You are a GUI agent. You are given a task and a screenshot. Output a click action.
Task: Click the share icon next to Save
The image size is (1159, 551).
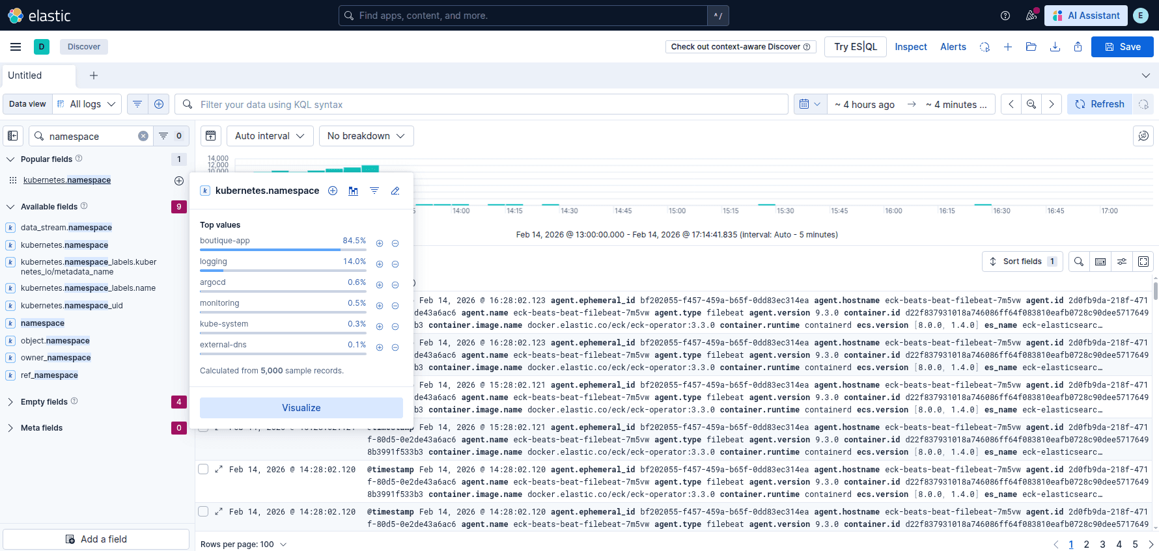click(1078, 47)
